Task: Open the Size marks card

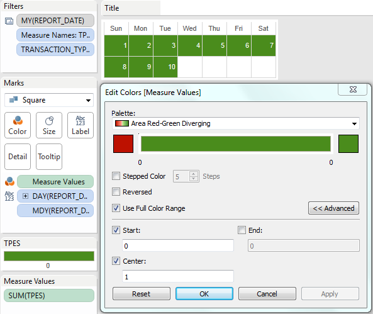Action: tap(49, 125)
